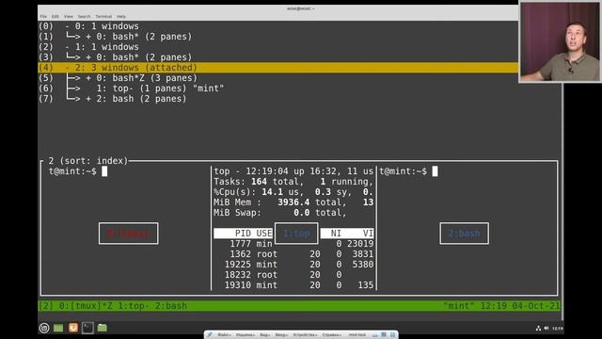
Task: Click '2:bash' in the tmux status bar
Action: click(171, 306)
